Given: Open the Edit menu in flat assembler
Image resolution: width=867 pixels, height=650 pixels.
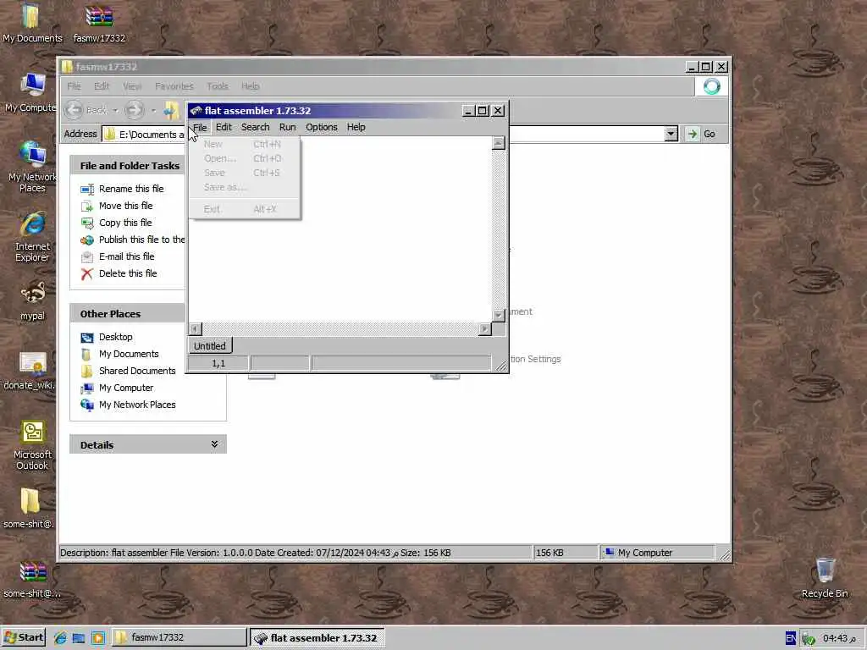Looking at the screenshot, I should [x=224, y=127].
